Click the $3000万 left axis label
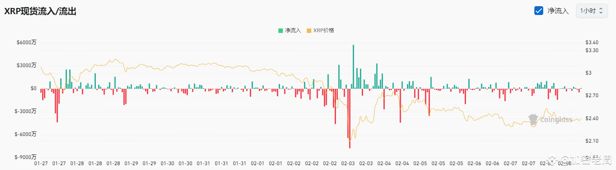This screenshot has height=170, width=616. (27, 65)
